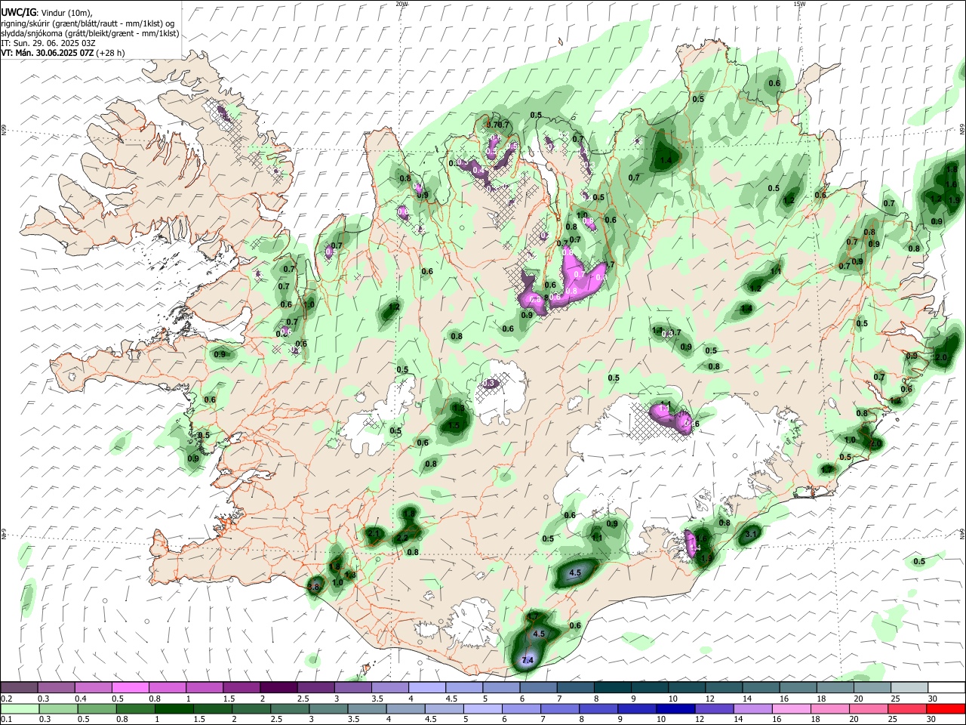Click the 'slydda/snjókoma' legend description line
966x725 pixels.
coord(90,33)
